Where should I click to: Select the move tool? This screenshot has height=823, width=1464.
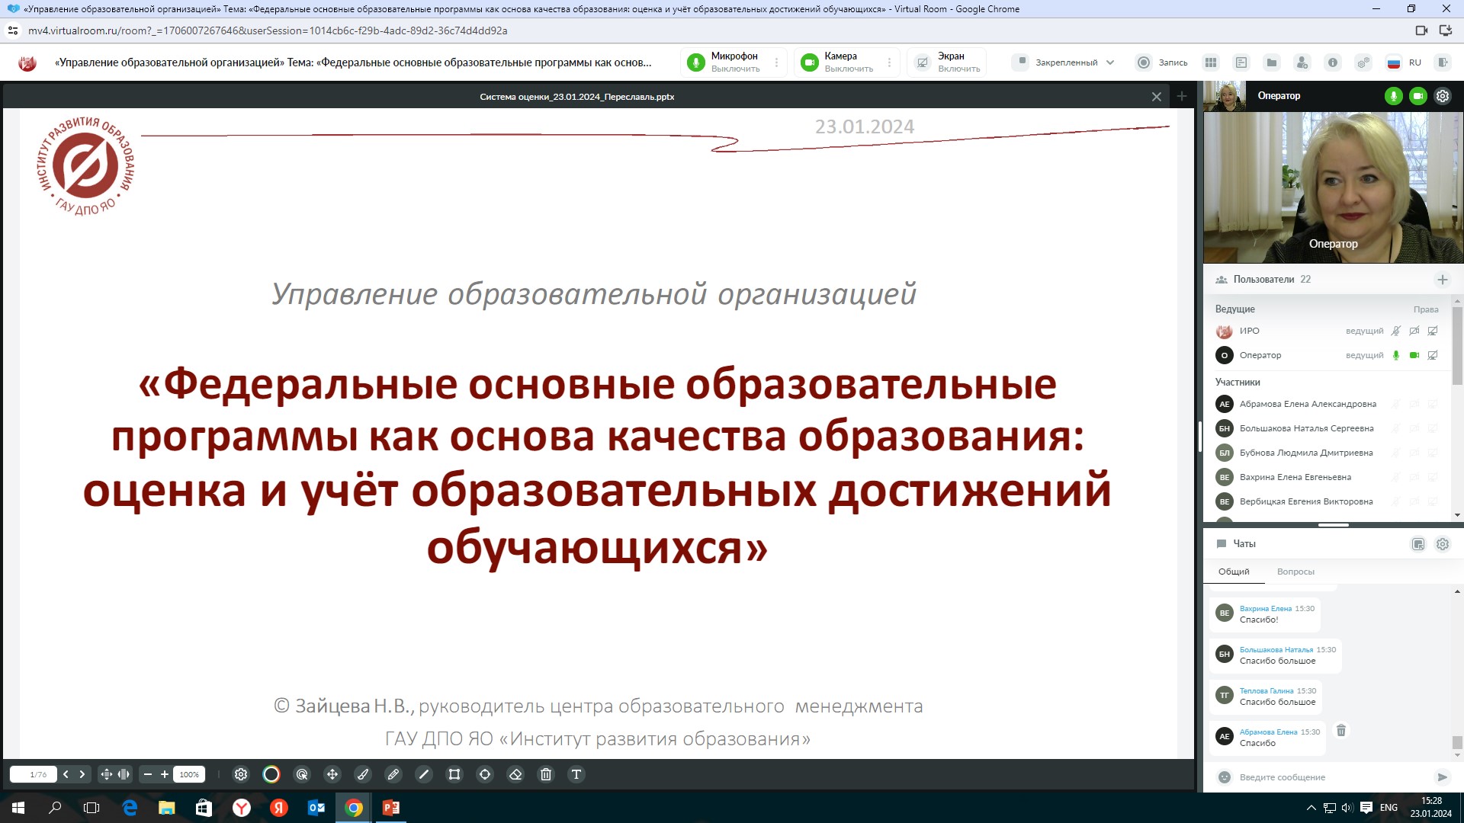pos(332,774)
